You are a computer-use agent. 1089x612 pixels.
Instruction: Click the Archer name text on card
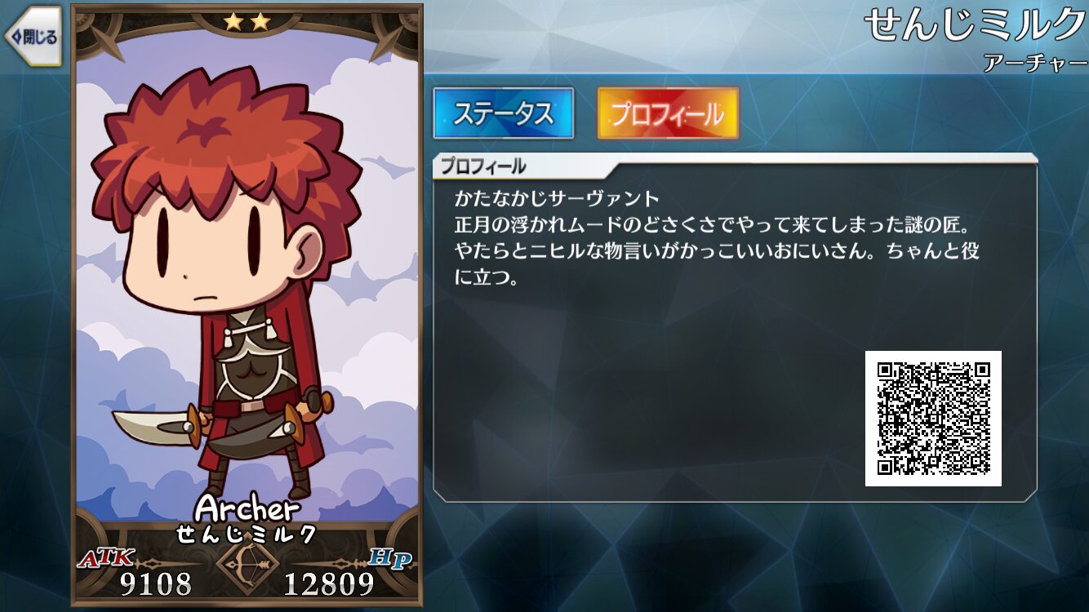247,508
